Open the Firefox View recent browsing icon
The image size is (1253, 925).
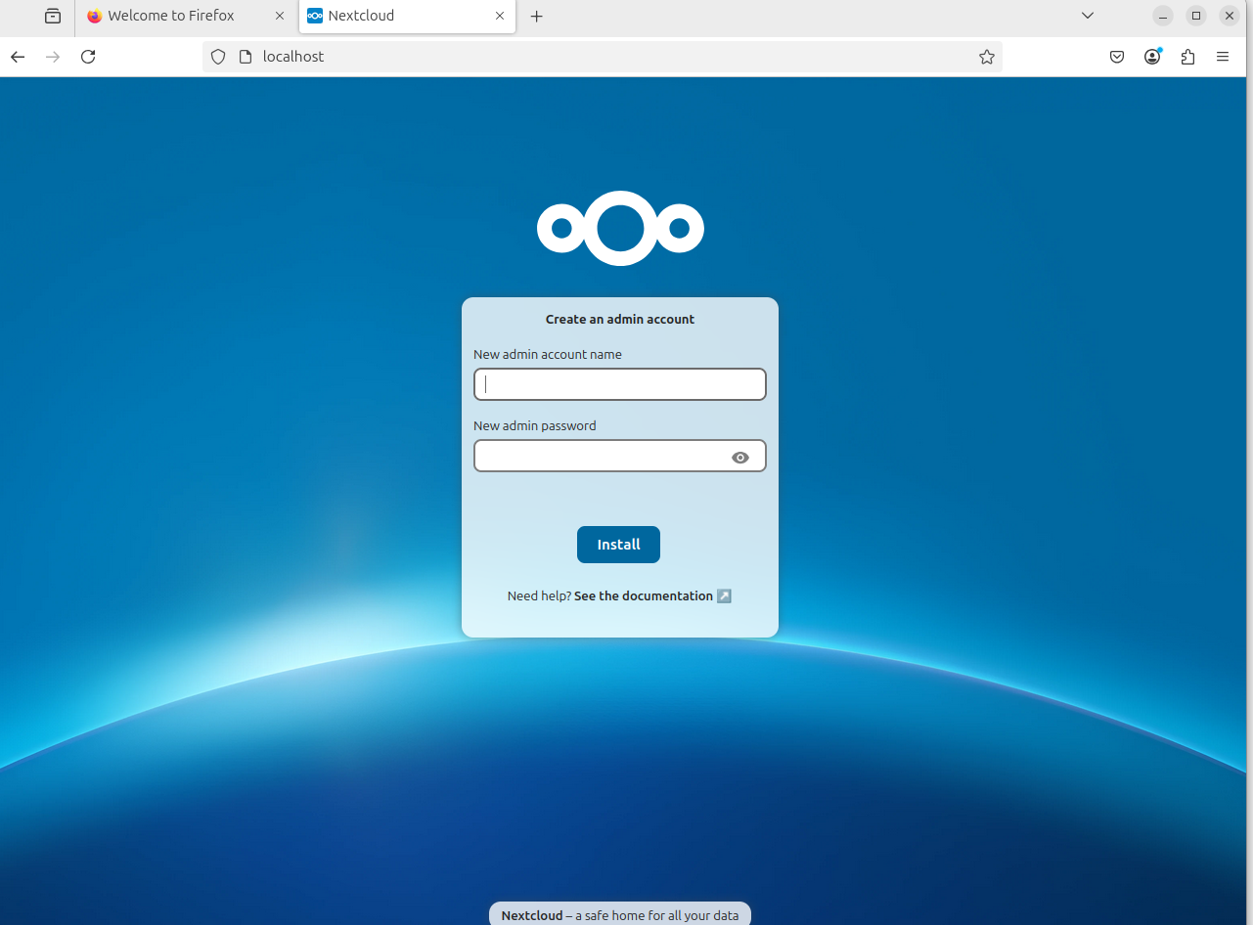53,17
